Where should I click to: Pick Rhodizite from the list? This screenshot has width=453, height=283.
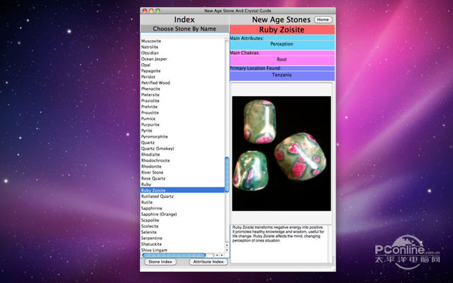pos(151,154)
